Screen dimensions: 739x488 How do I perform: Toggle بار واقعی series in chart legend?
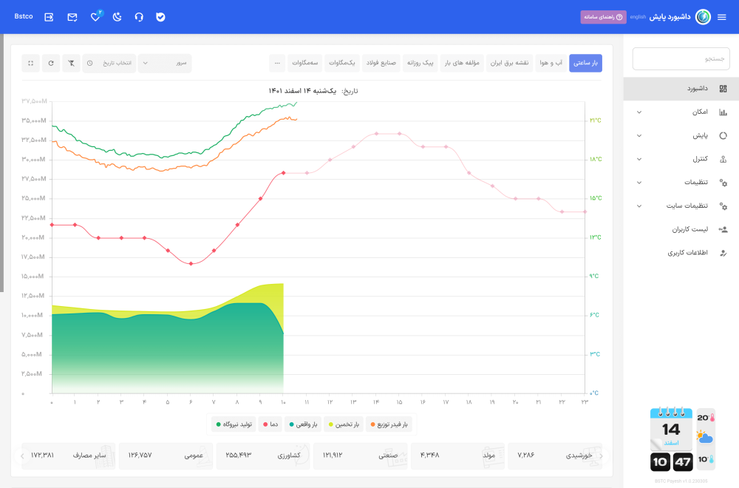303,424
